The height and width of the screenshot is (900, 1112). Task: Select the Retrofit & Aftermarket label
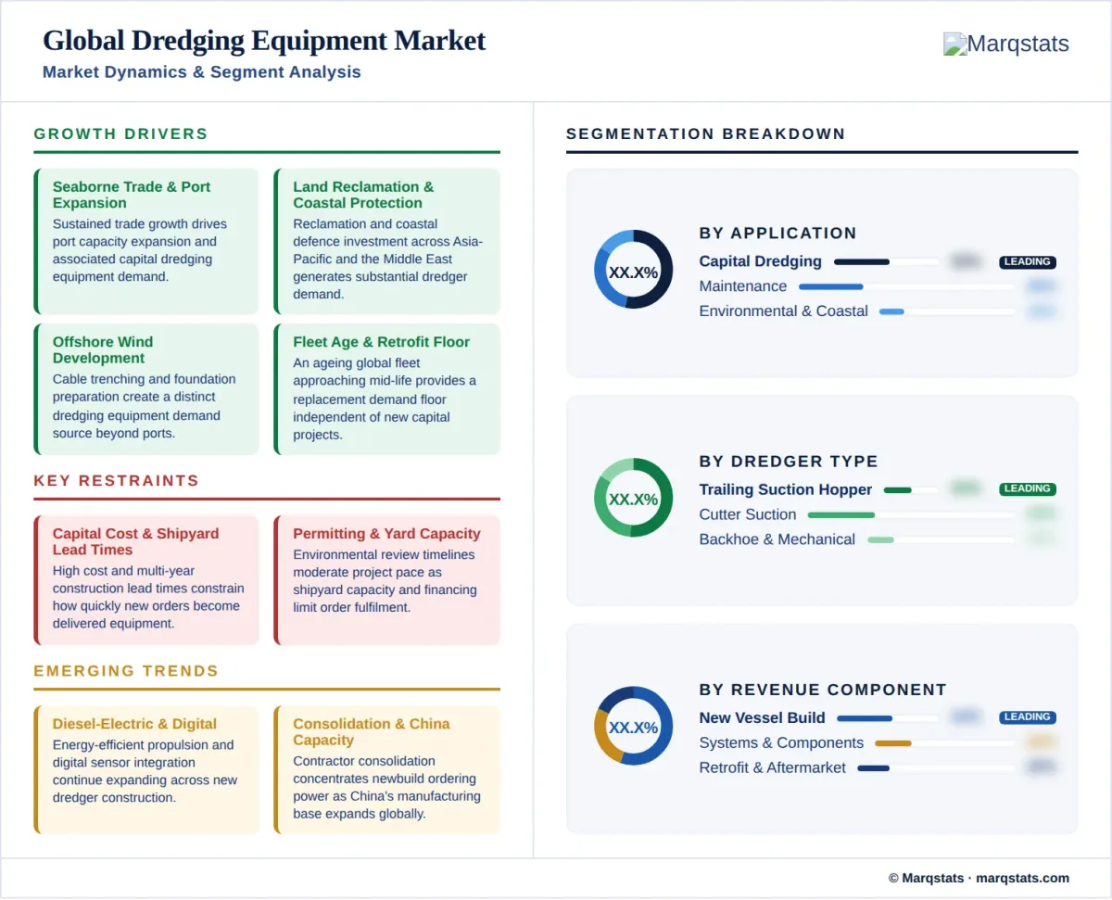click(x=773, y=767)
